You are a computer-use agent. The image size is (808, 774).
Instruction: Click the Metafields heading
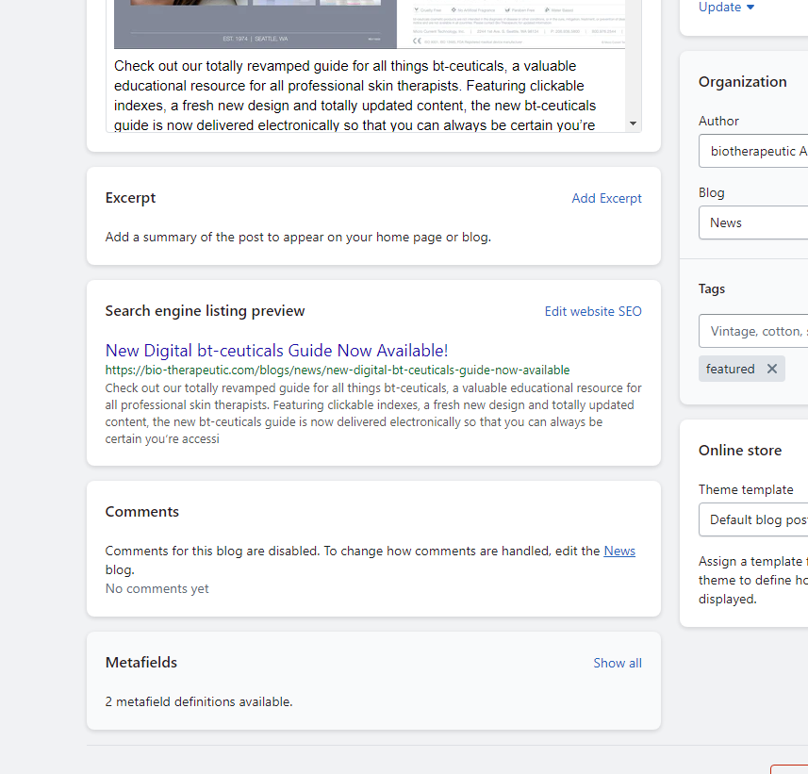click(141, 663)
